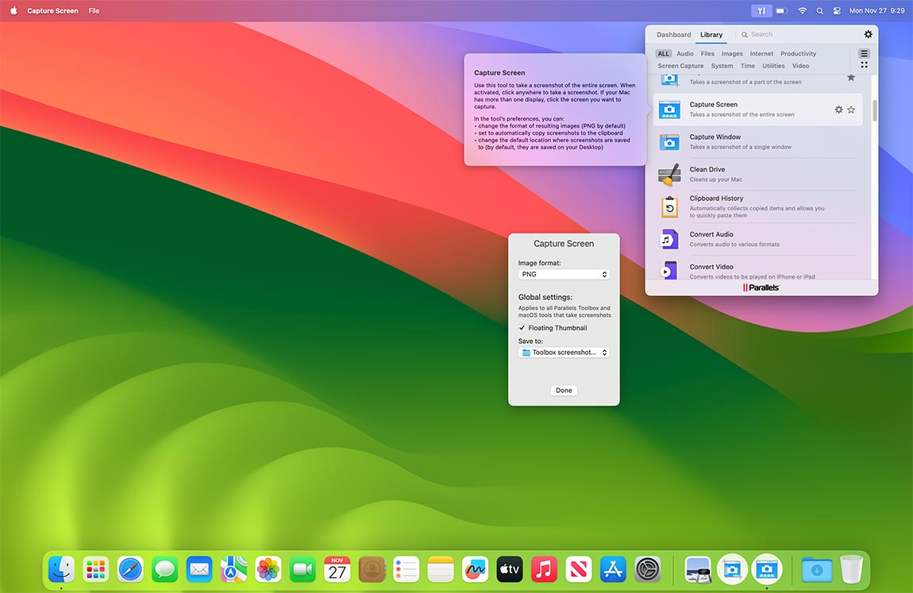The height and width of the screenshot is (593, 913).
Task: Filter library by Productivity category
Action: (798, 54)
